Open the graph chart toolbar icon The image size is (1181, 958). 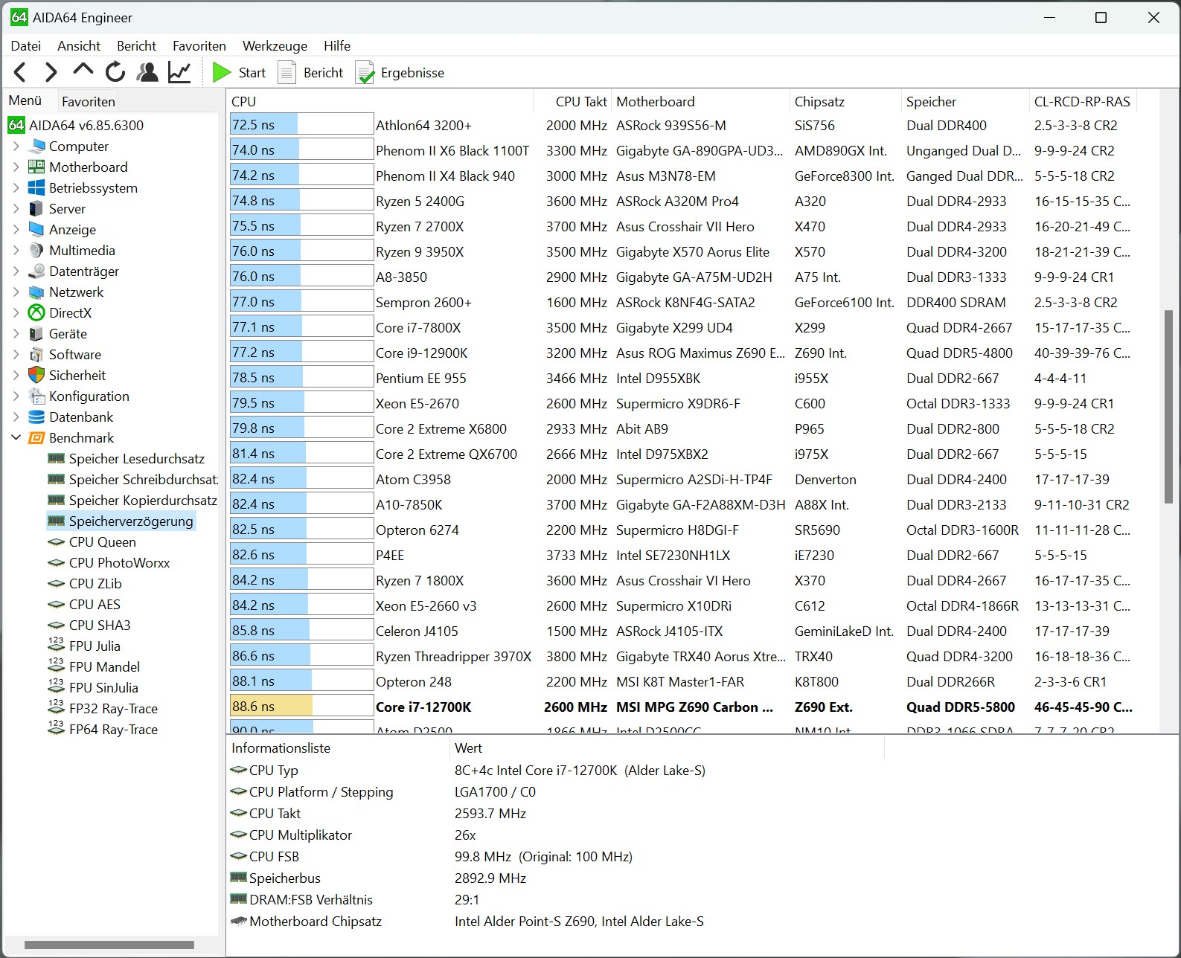[x=179, y=72]
